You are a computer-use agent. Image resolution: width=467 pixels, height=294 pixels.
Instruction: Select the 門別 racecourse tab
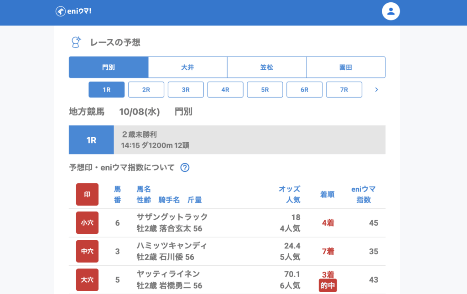pos(109,67)
